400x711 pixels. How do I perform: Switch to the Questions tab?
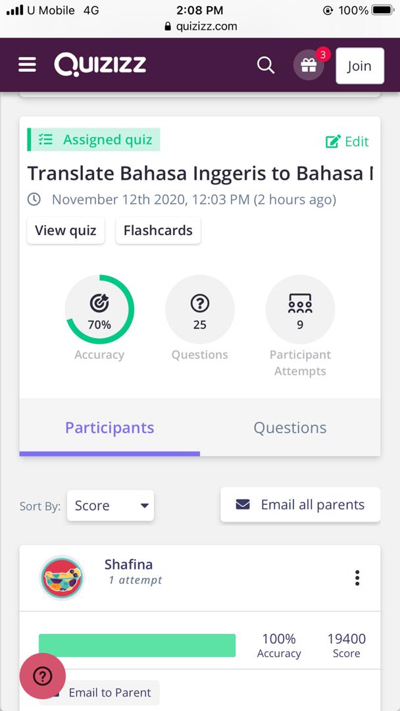pos(290,428)
